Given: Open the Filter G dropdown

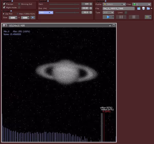Looking at the screenshot, I should (142, 4).
